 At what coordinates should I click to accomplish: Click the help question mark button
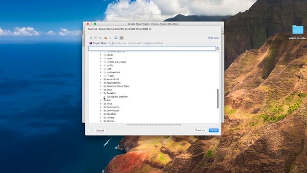tap(91, 130)
